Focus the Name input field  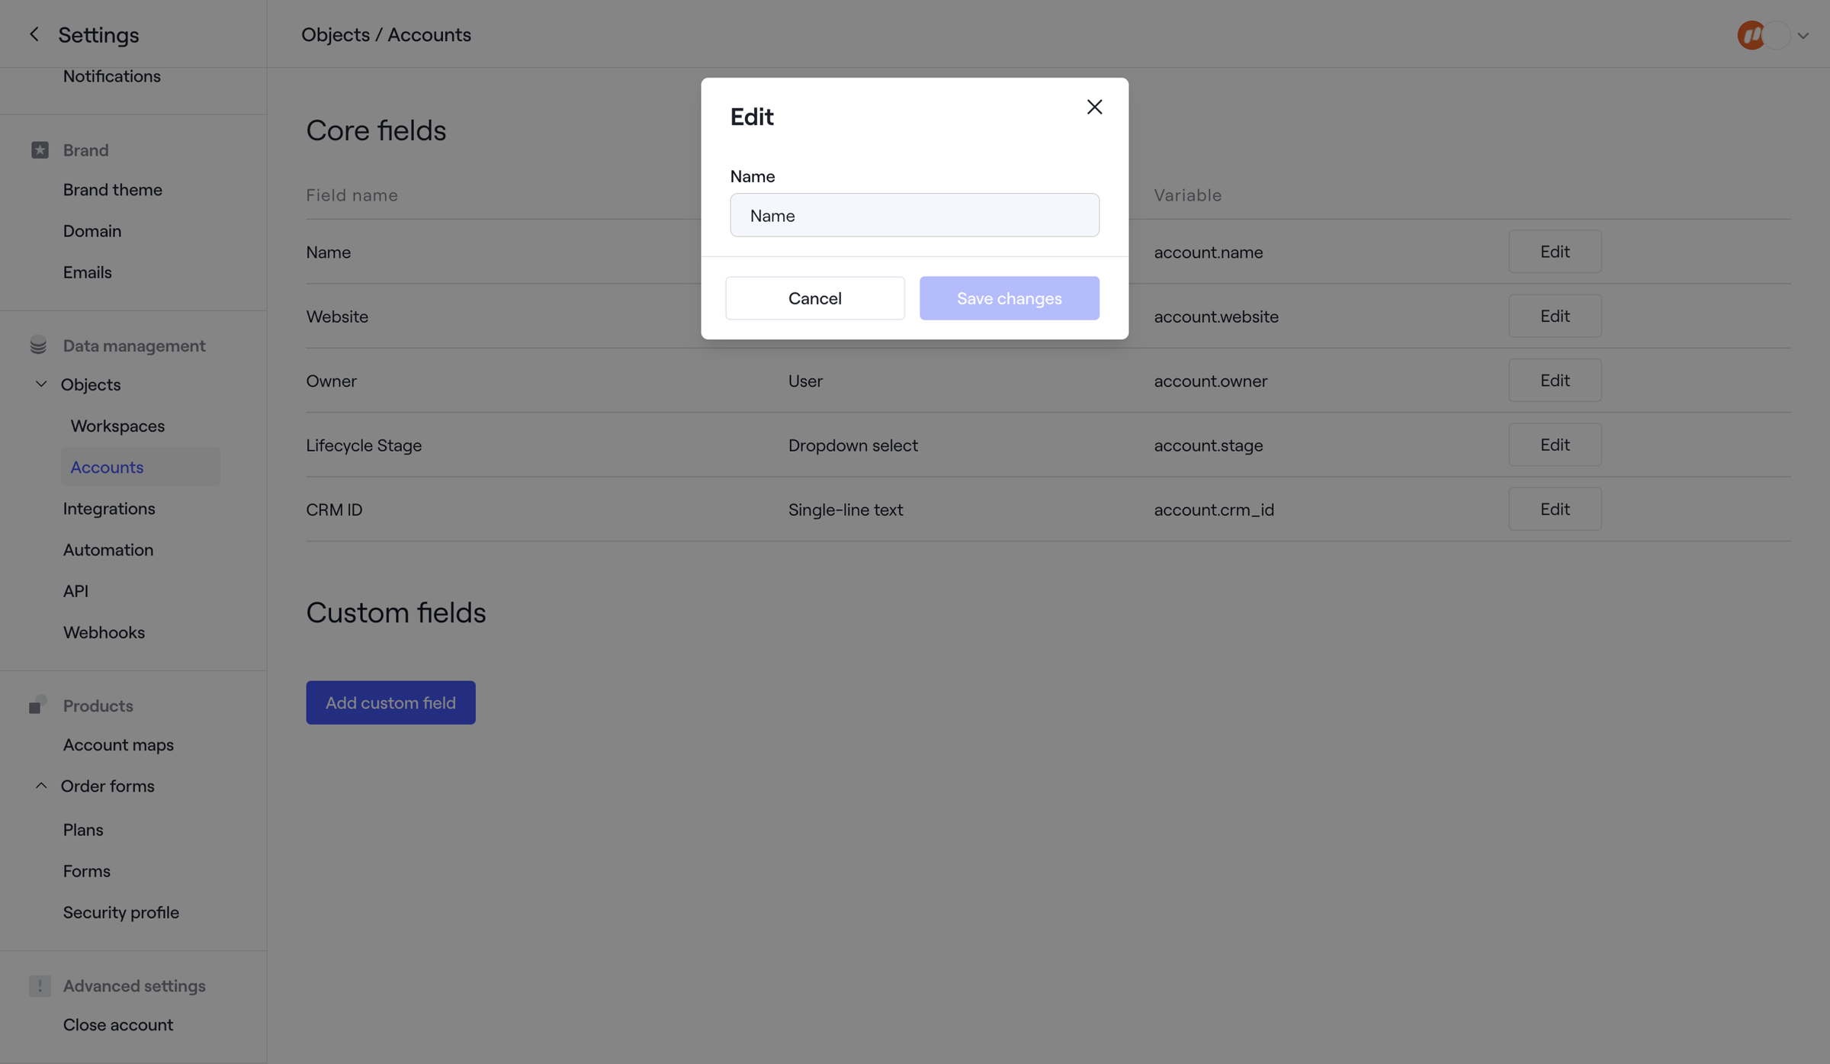914,215
